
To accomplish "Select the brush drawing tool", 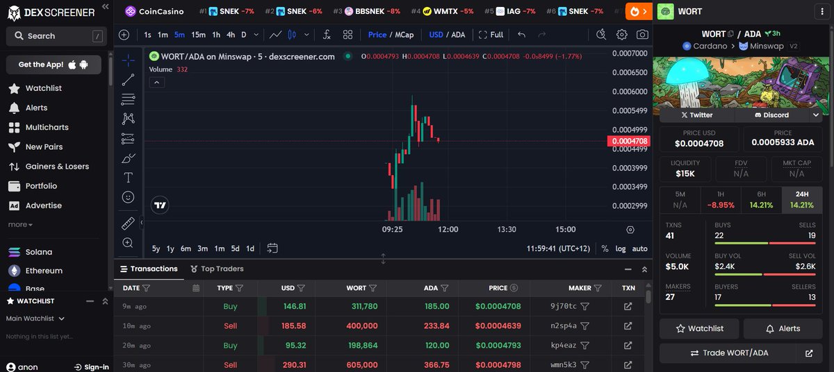I will coord(128,158).
